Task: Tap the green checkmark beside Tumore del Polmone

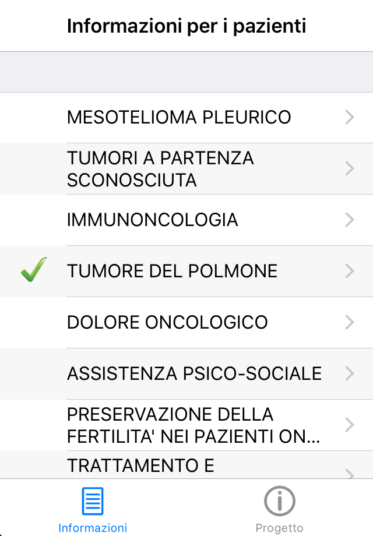Action: coord(34,271)
